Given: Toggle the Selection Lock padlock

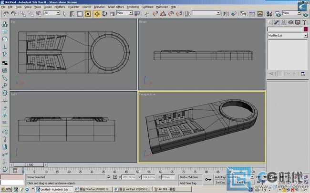Looking at the screenshot, I should (109, 177).
